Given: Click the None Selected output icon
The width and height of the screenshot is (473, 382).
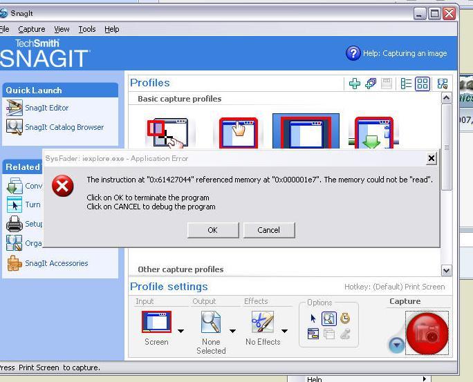Looking at the screenshot, I should (211, 322).
